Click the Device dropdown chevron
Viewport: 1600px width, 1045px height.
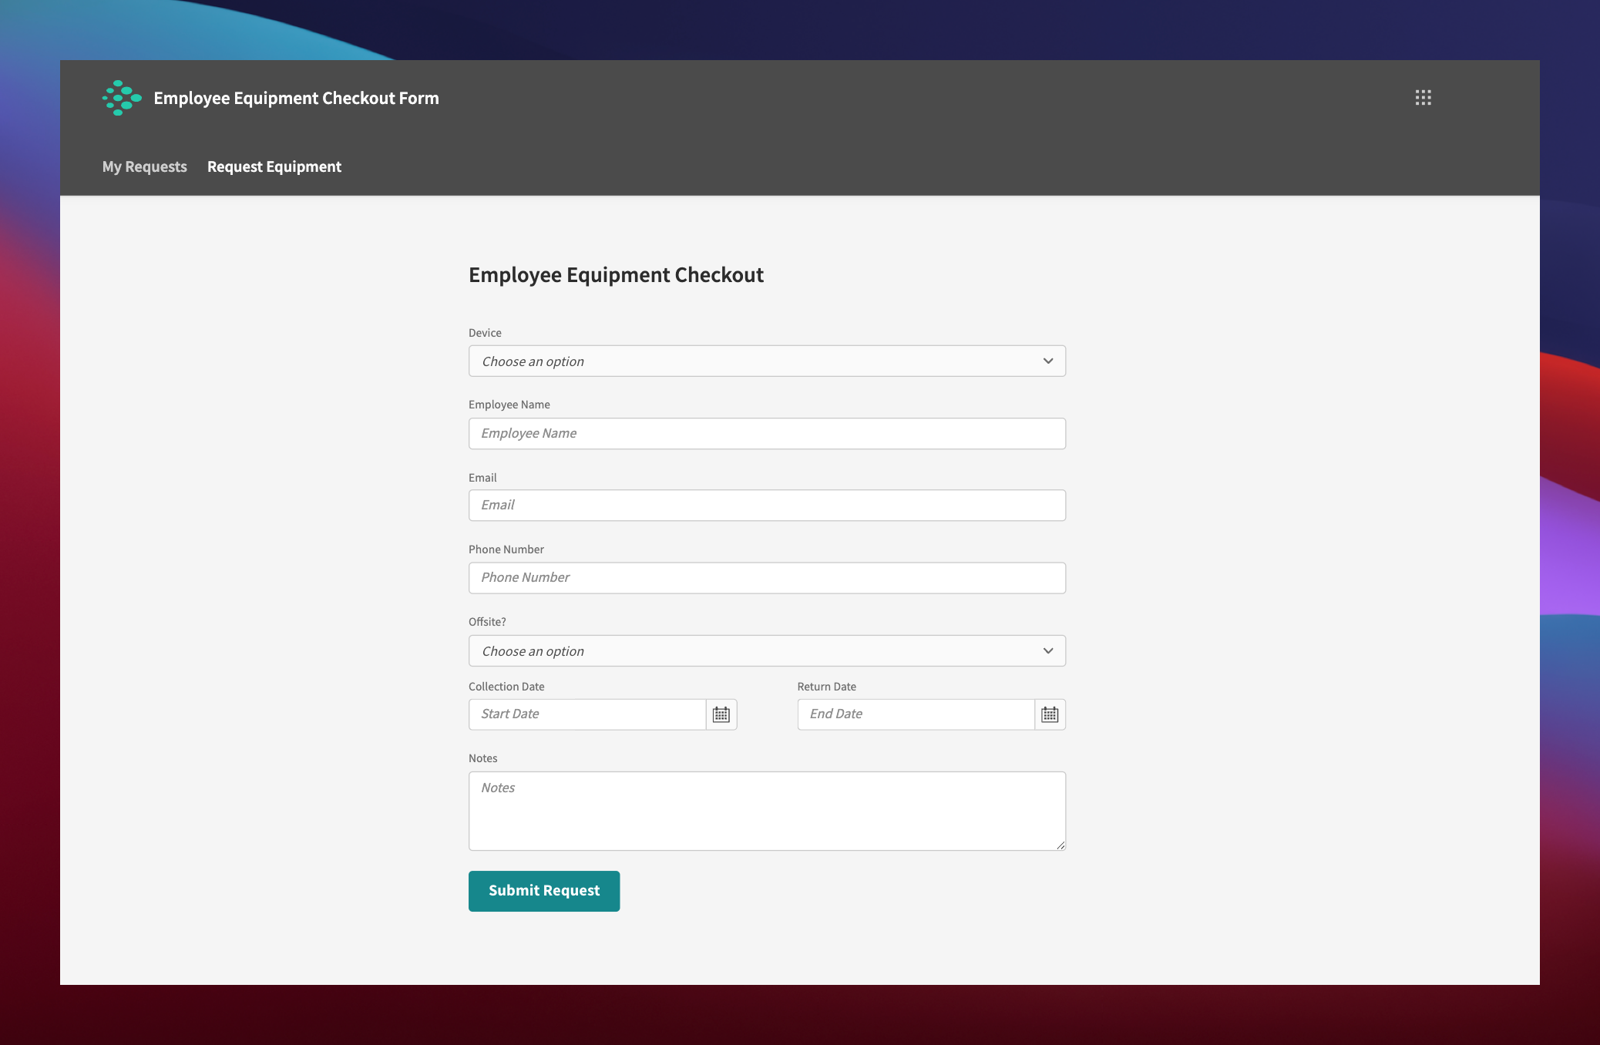(x=1047, y=361)
